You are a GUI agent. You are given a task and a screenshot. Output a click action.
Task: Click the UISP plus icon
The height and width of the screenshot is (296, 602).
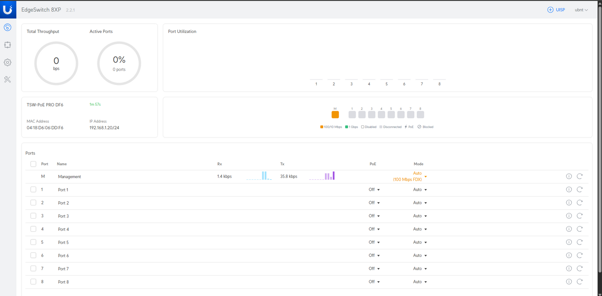click(x=550, y=10)
